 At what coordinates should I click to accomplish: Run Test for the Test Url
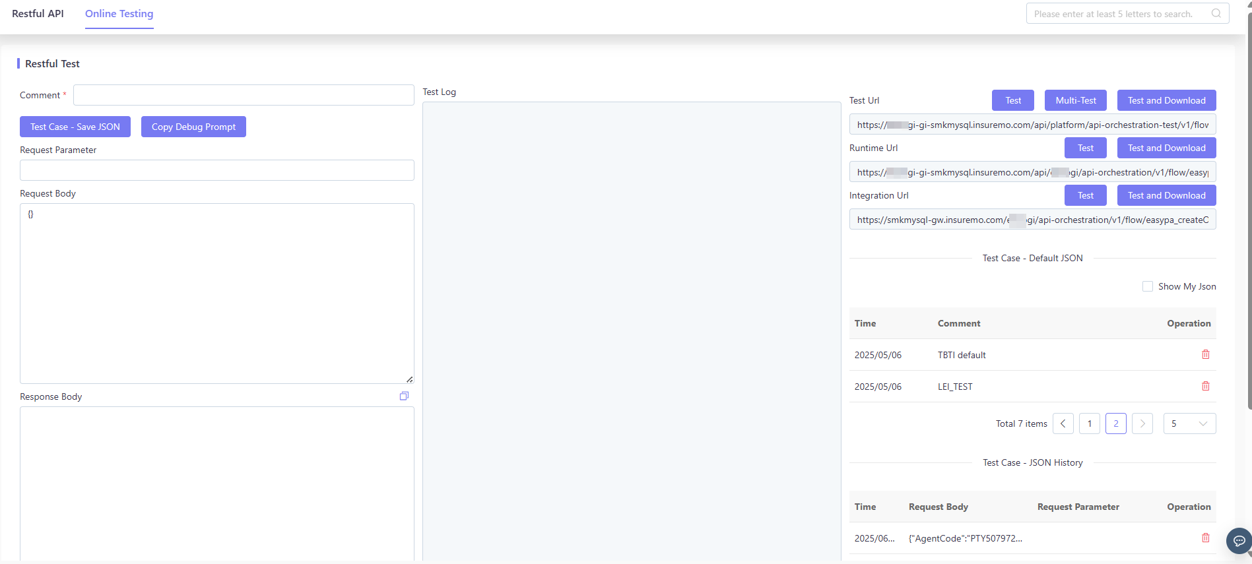point(1013,100)
